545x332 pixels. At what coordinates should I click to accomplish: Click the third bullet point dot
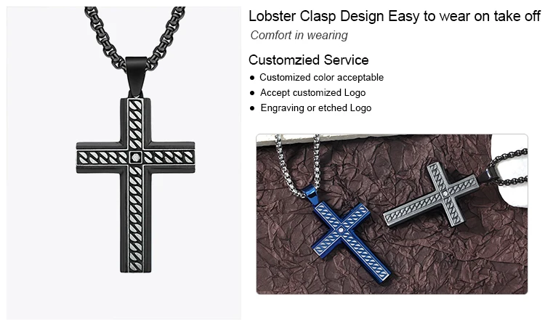(252, 108)
